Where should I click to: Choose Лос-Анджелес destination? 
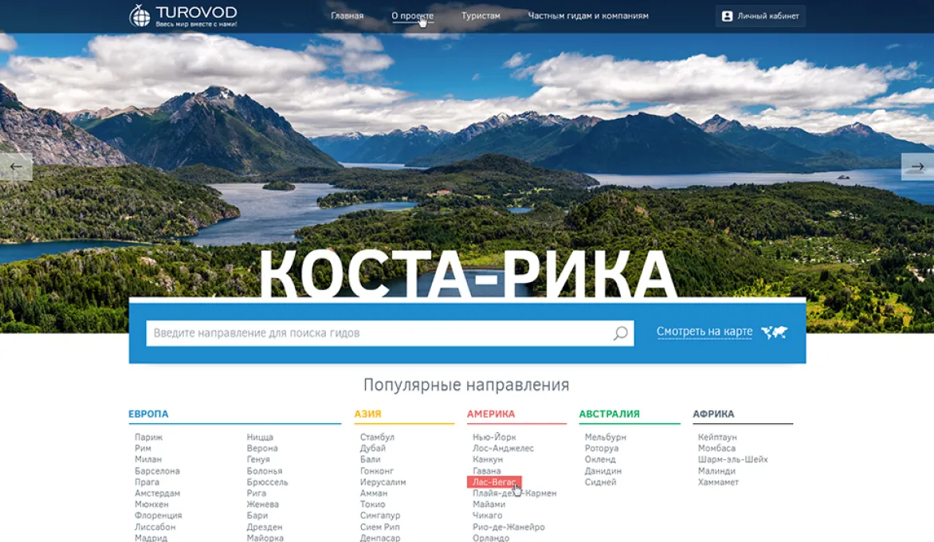click(504, 448)
